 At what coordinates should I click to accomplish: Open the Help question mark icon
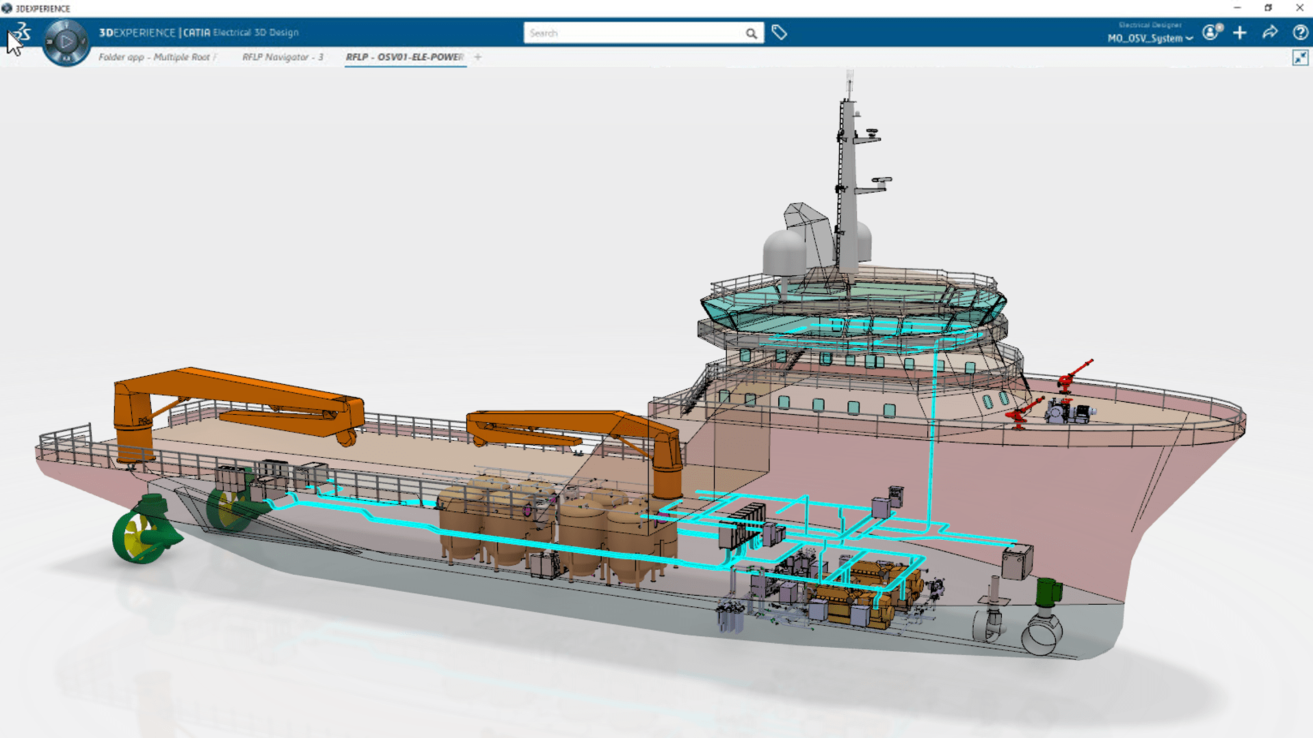click(1300, 32)
